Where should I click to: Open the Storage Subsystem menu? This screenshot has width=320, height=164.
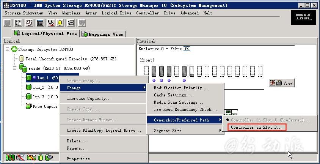pos(24,13)
